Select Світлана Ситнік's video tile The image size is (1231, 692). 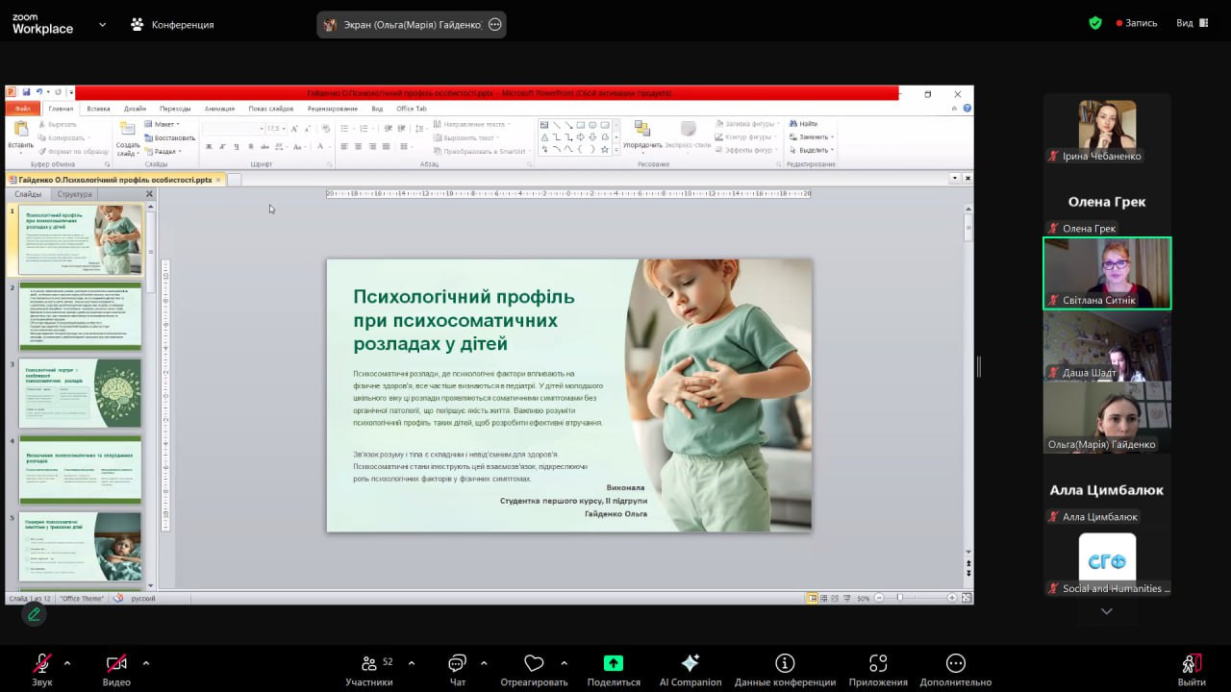click(x=1107, y=273)
